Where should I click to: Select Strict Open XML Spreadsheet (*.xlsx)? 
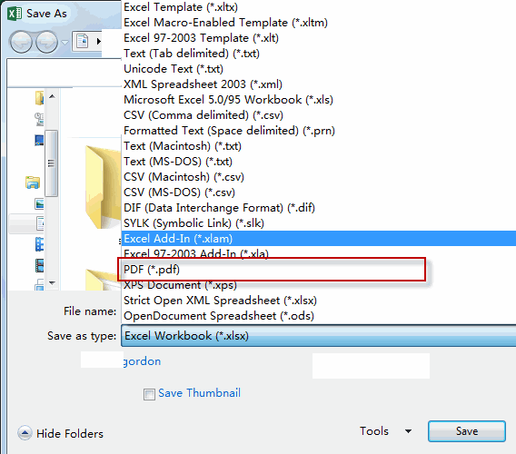coord(319,301)
